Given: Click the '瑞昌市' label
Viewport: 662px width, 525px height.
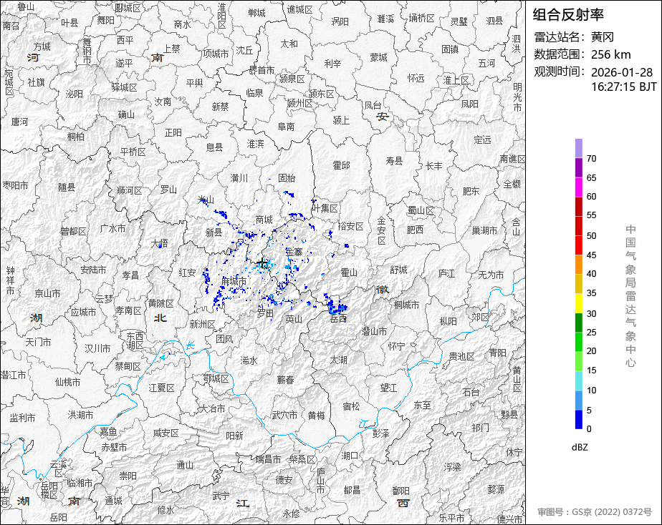Looking at the screenshot, I should (x=268, y=459).
